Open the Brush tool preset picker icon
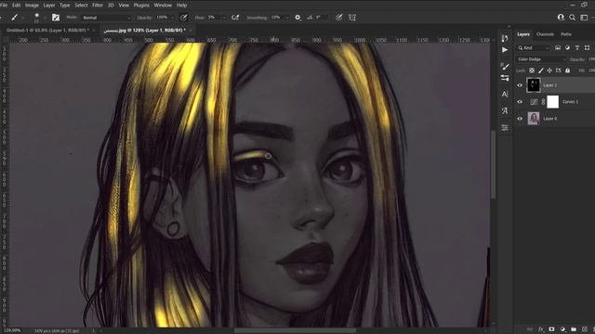Viewport: 595px width, 334px height. coord(15,18)
